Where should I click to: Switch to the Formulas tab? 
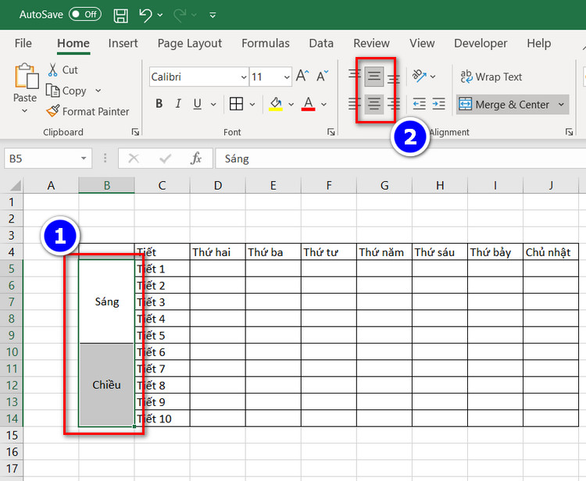[266, 43]
